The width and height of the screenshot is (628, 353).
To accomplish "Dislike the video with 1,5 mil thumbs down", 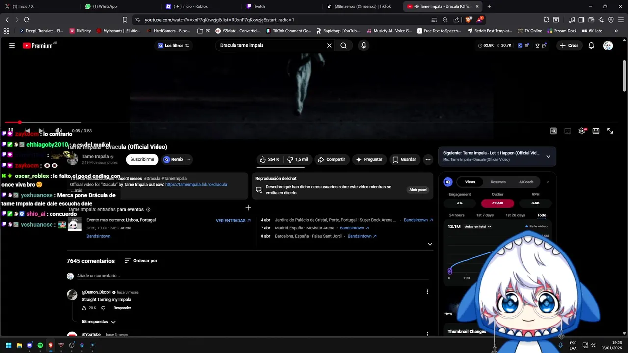I will coord(297,159).
